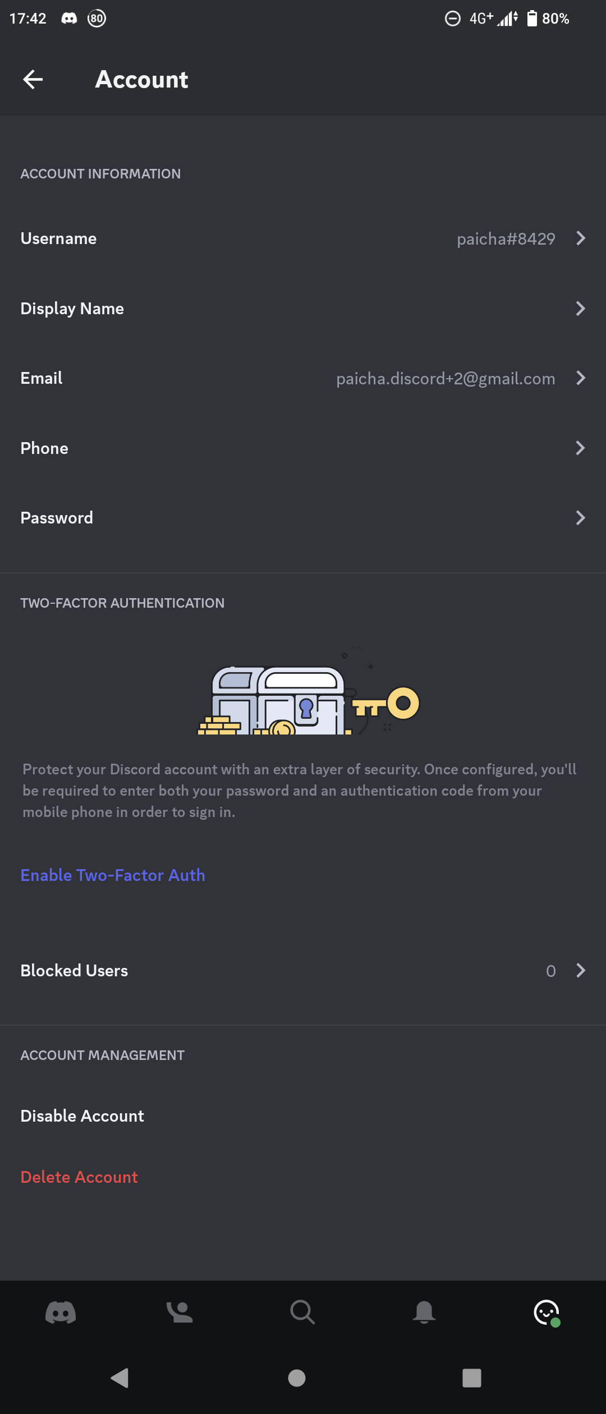606x1414 pixels.
Task: Tap the back arrow in the header
Action: tap(33, 80)
